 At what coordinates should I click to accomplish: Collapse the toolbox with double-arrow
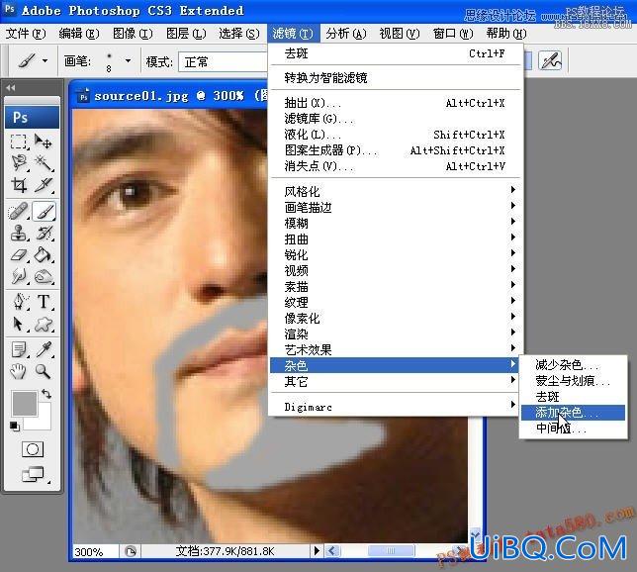[x=11, y=88]
